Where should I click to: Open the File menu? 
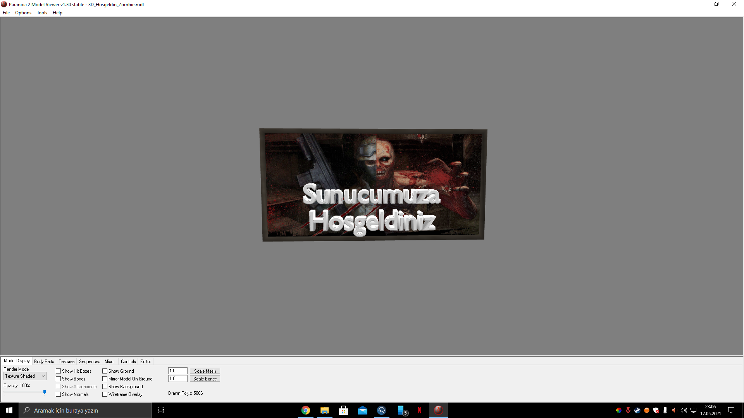[x=6, y=13]
